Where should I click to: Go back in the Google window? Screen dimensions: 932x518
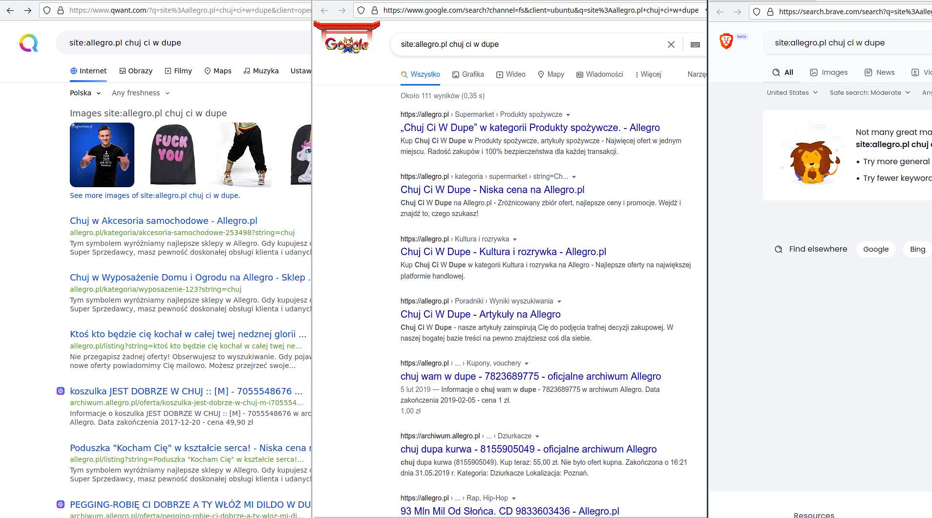(324, 10)
